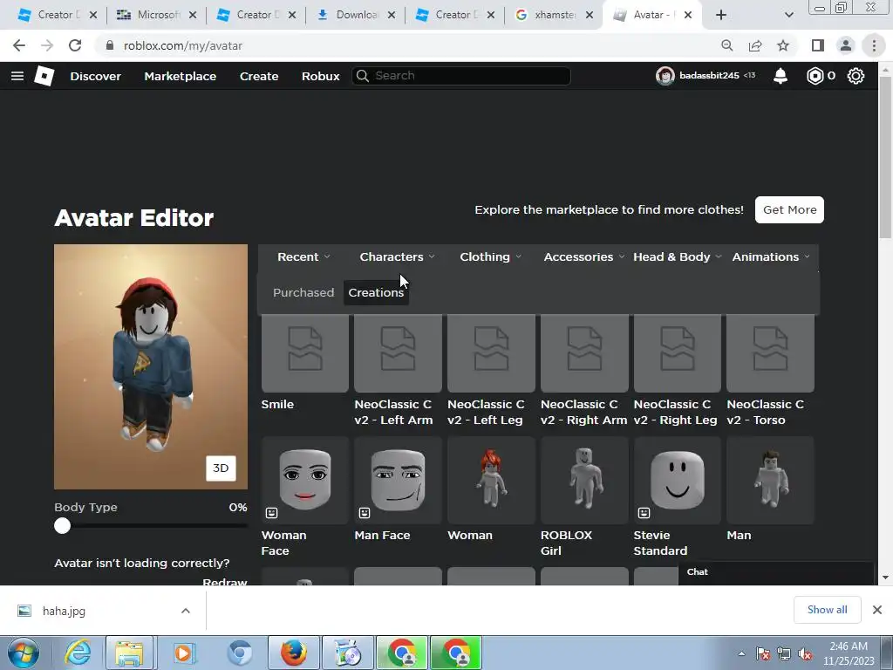Click the badassbit245 profile avatar
This screenshot has width=893, height=670.
[x=665, y=76]
